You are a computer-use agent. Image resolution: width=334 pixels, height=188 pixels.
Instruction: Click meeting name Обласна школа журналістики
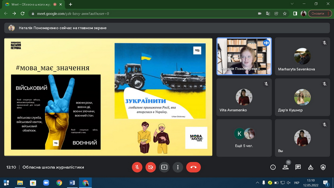tap(53, 167)
